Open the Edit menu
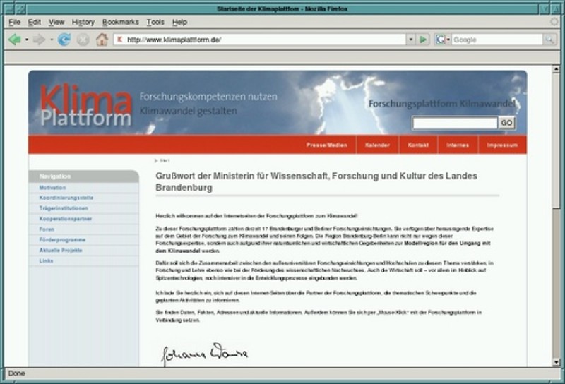 point(34,22)
